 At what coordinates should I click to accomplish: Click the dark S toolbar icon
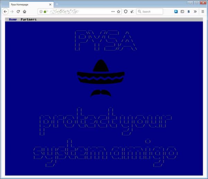coord(189,11)
